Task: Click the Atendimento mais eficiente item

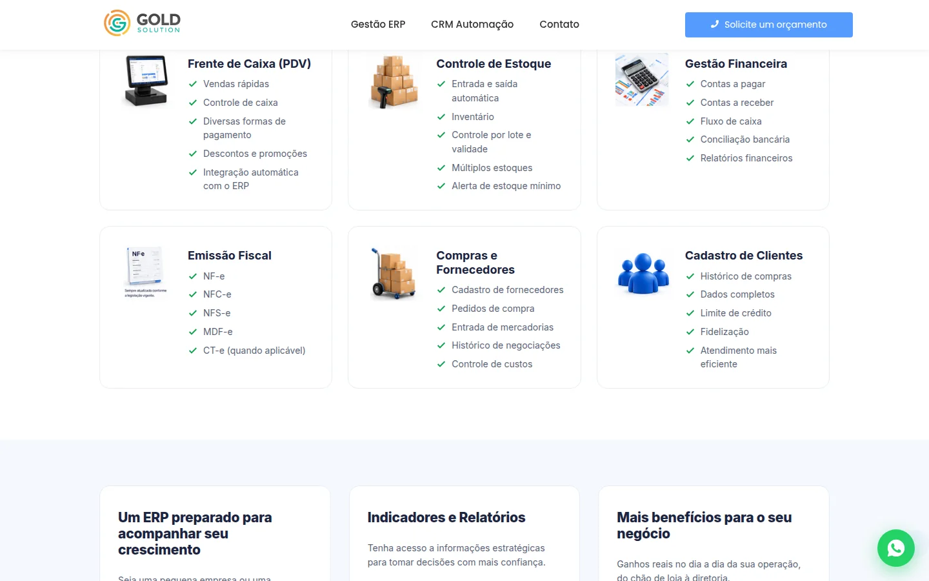Action: coord(739,357)
